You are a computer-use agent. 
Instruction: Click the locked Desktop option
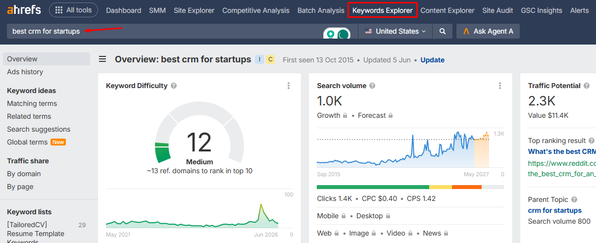coord(373,216)
